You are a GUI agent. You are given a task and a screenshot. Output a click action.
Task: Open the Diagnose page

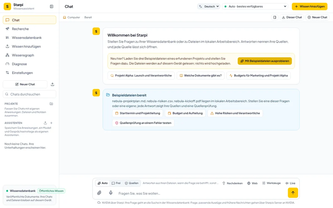(x=29, y=64)
